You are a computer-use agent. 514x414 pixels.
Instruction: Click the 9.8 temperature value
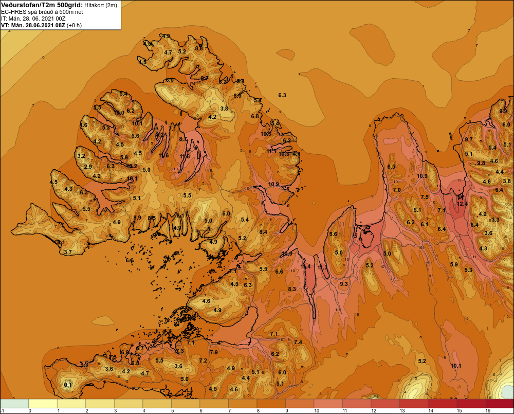(481, 163)
